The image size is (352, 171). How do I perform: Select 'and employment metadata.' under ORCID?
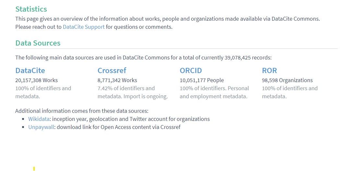(213, 97)
